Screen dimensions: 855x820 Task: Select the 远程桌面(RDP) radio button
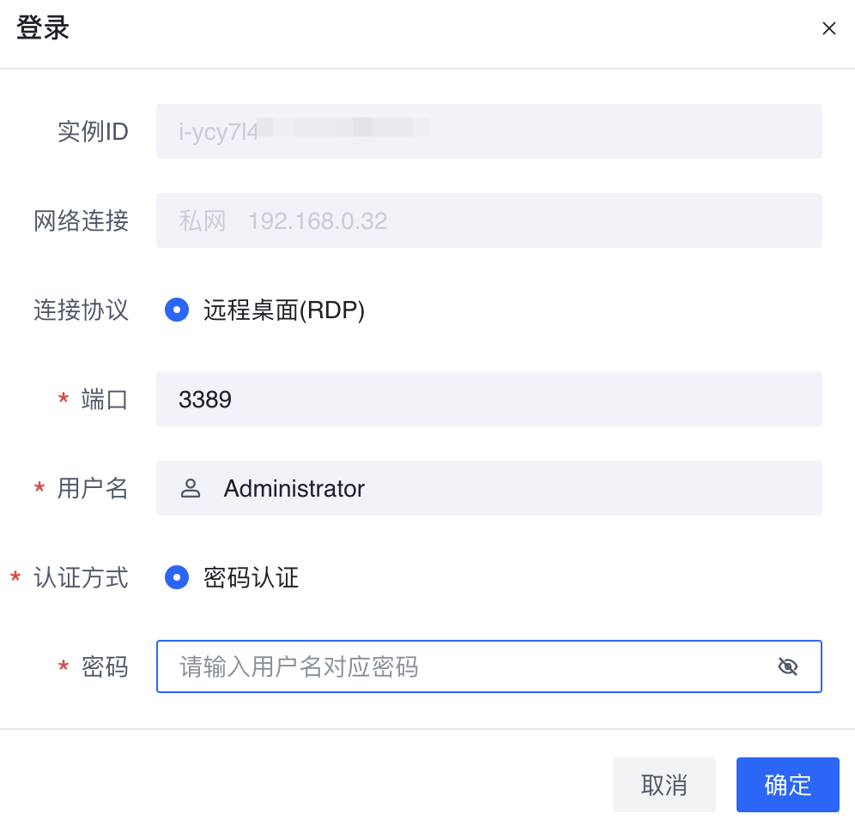[177, 310]
